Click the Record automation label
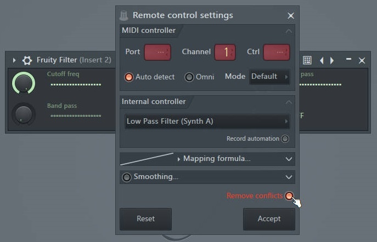377x242 pixels. [252, 139]
